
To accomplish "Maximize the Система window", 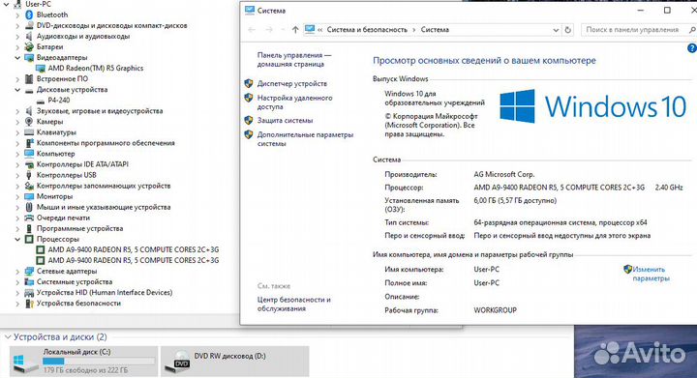I will [667, 11].
